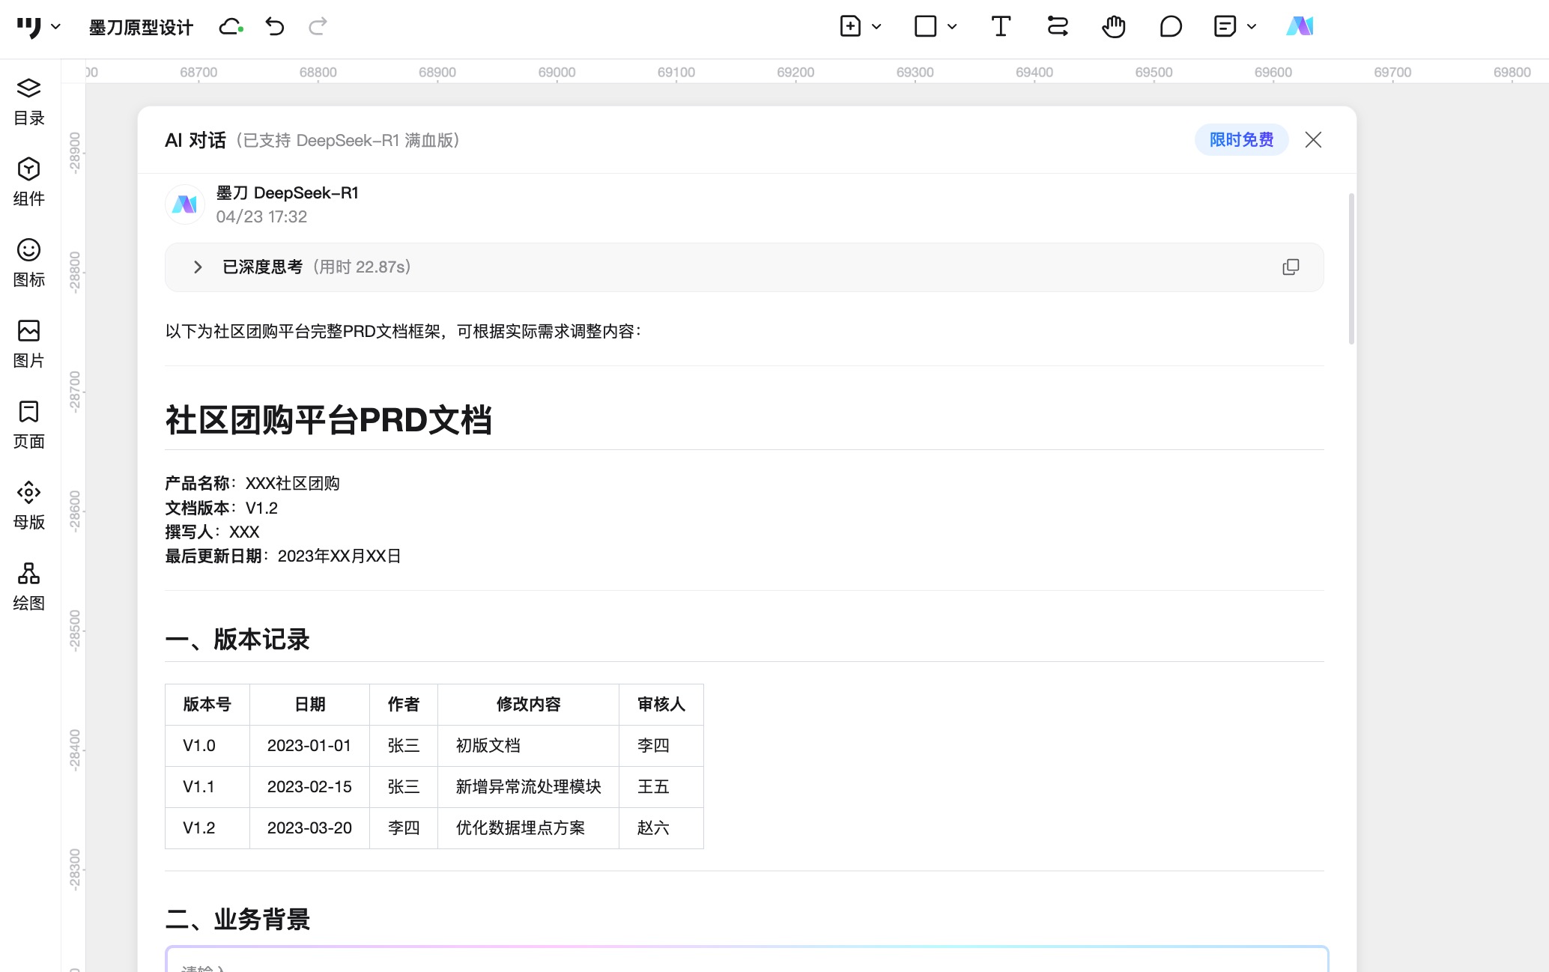The height and width of the screenshot is (972, 1549).
Task: Open the AI assistant icon in toolbar
Action: [x=1300, y=27]
